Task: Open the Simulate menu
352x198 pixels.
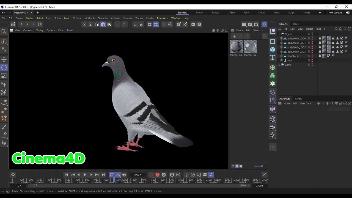Action: click(128, 18)
